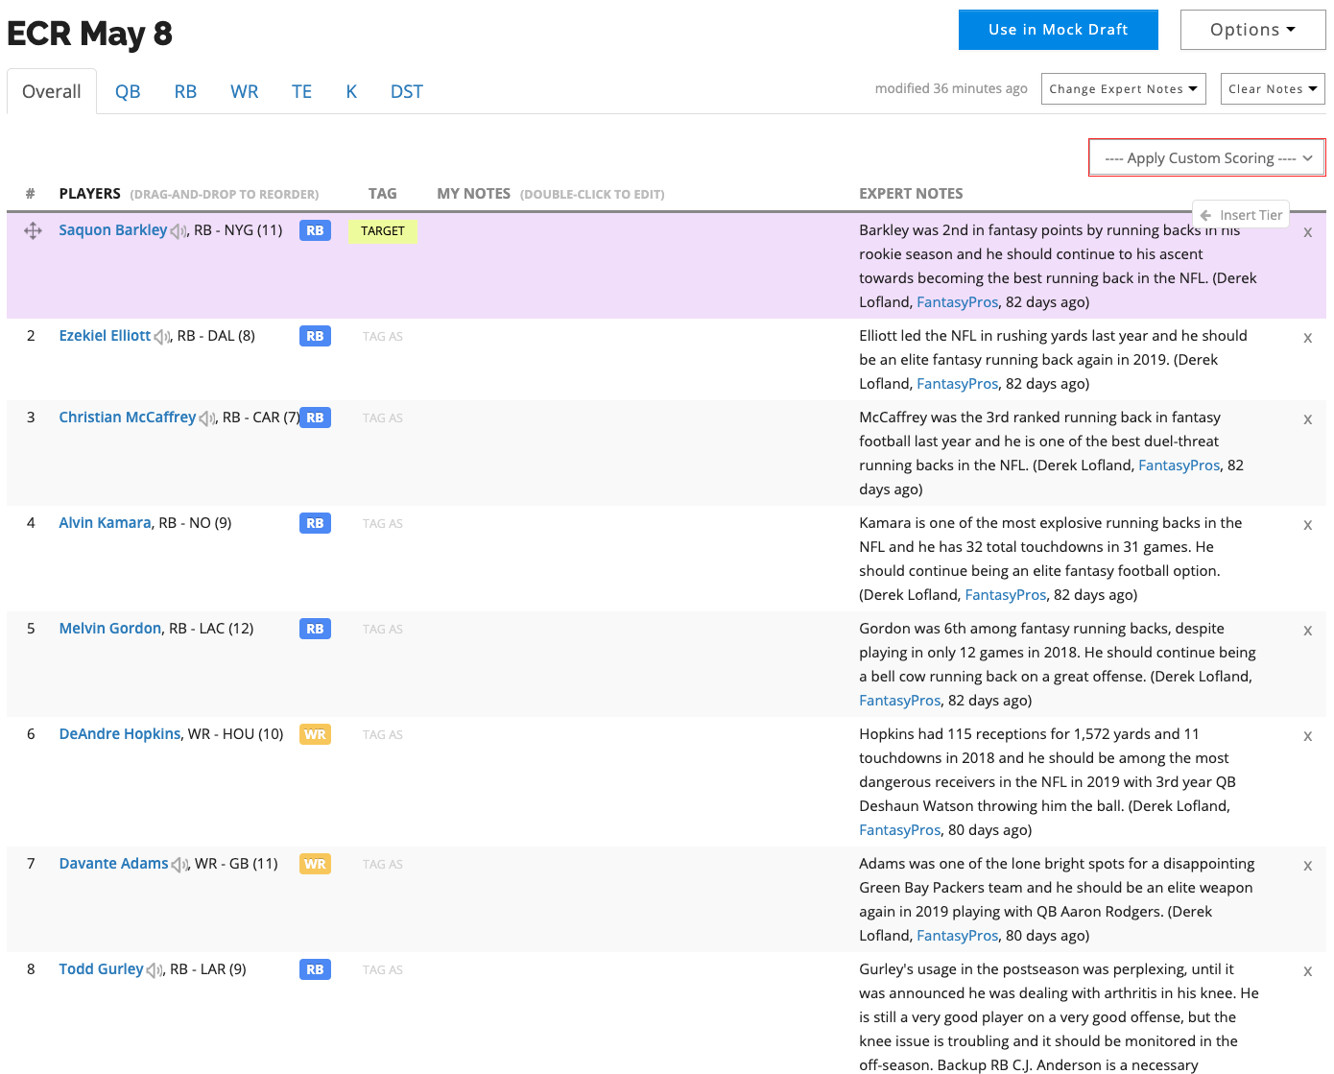1334x1074 pixels.
Task: Remove Davante Adams expert note with x
Action: (1307, 866)
